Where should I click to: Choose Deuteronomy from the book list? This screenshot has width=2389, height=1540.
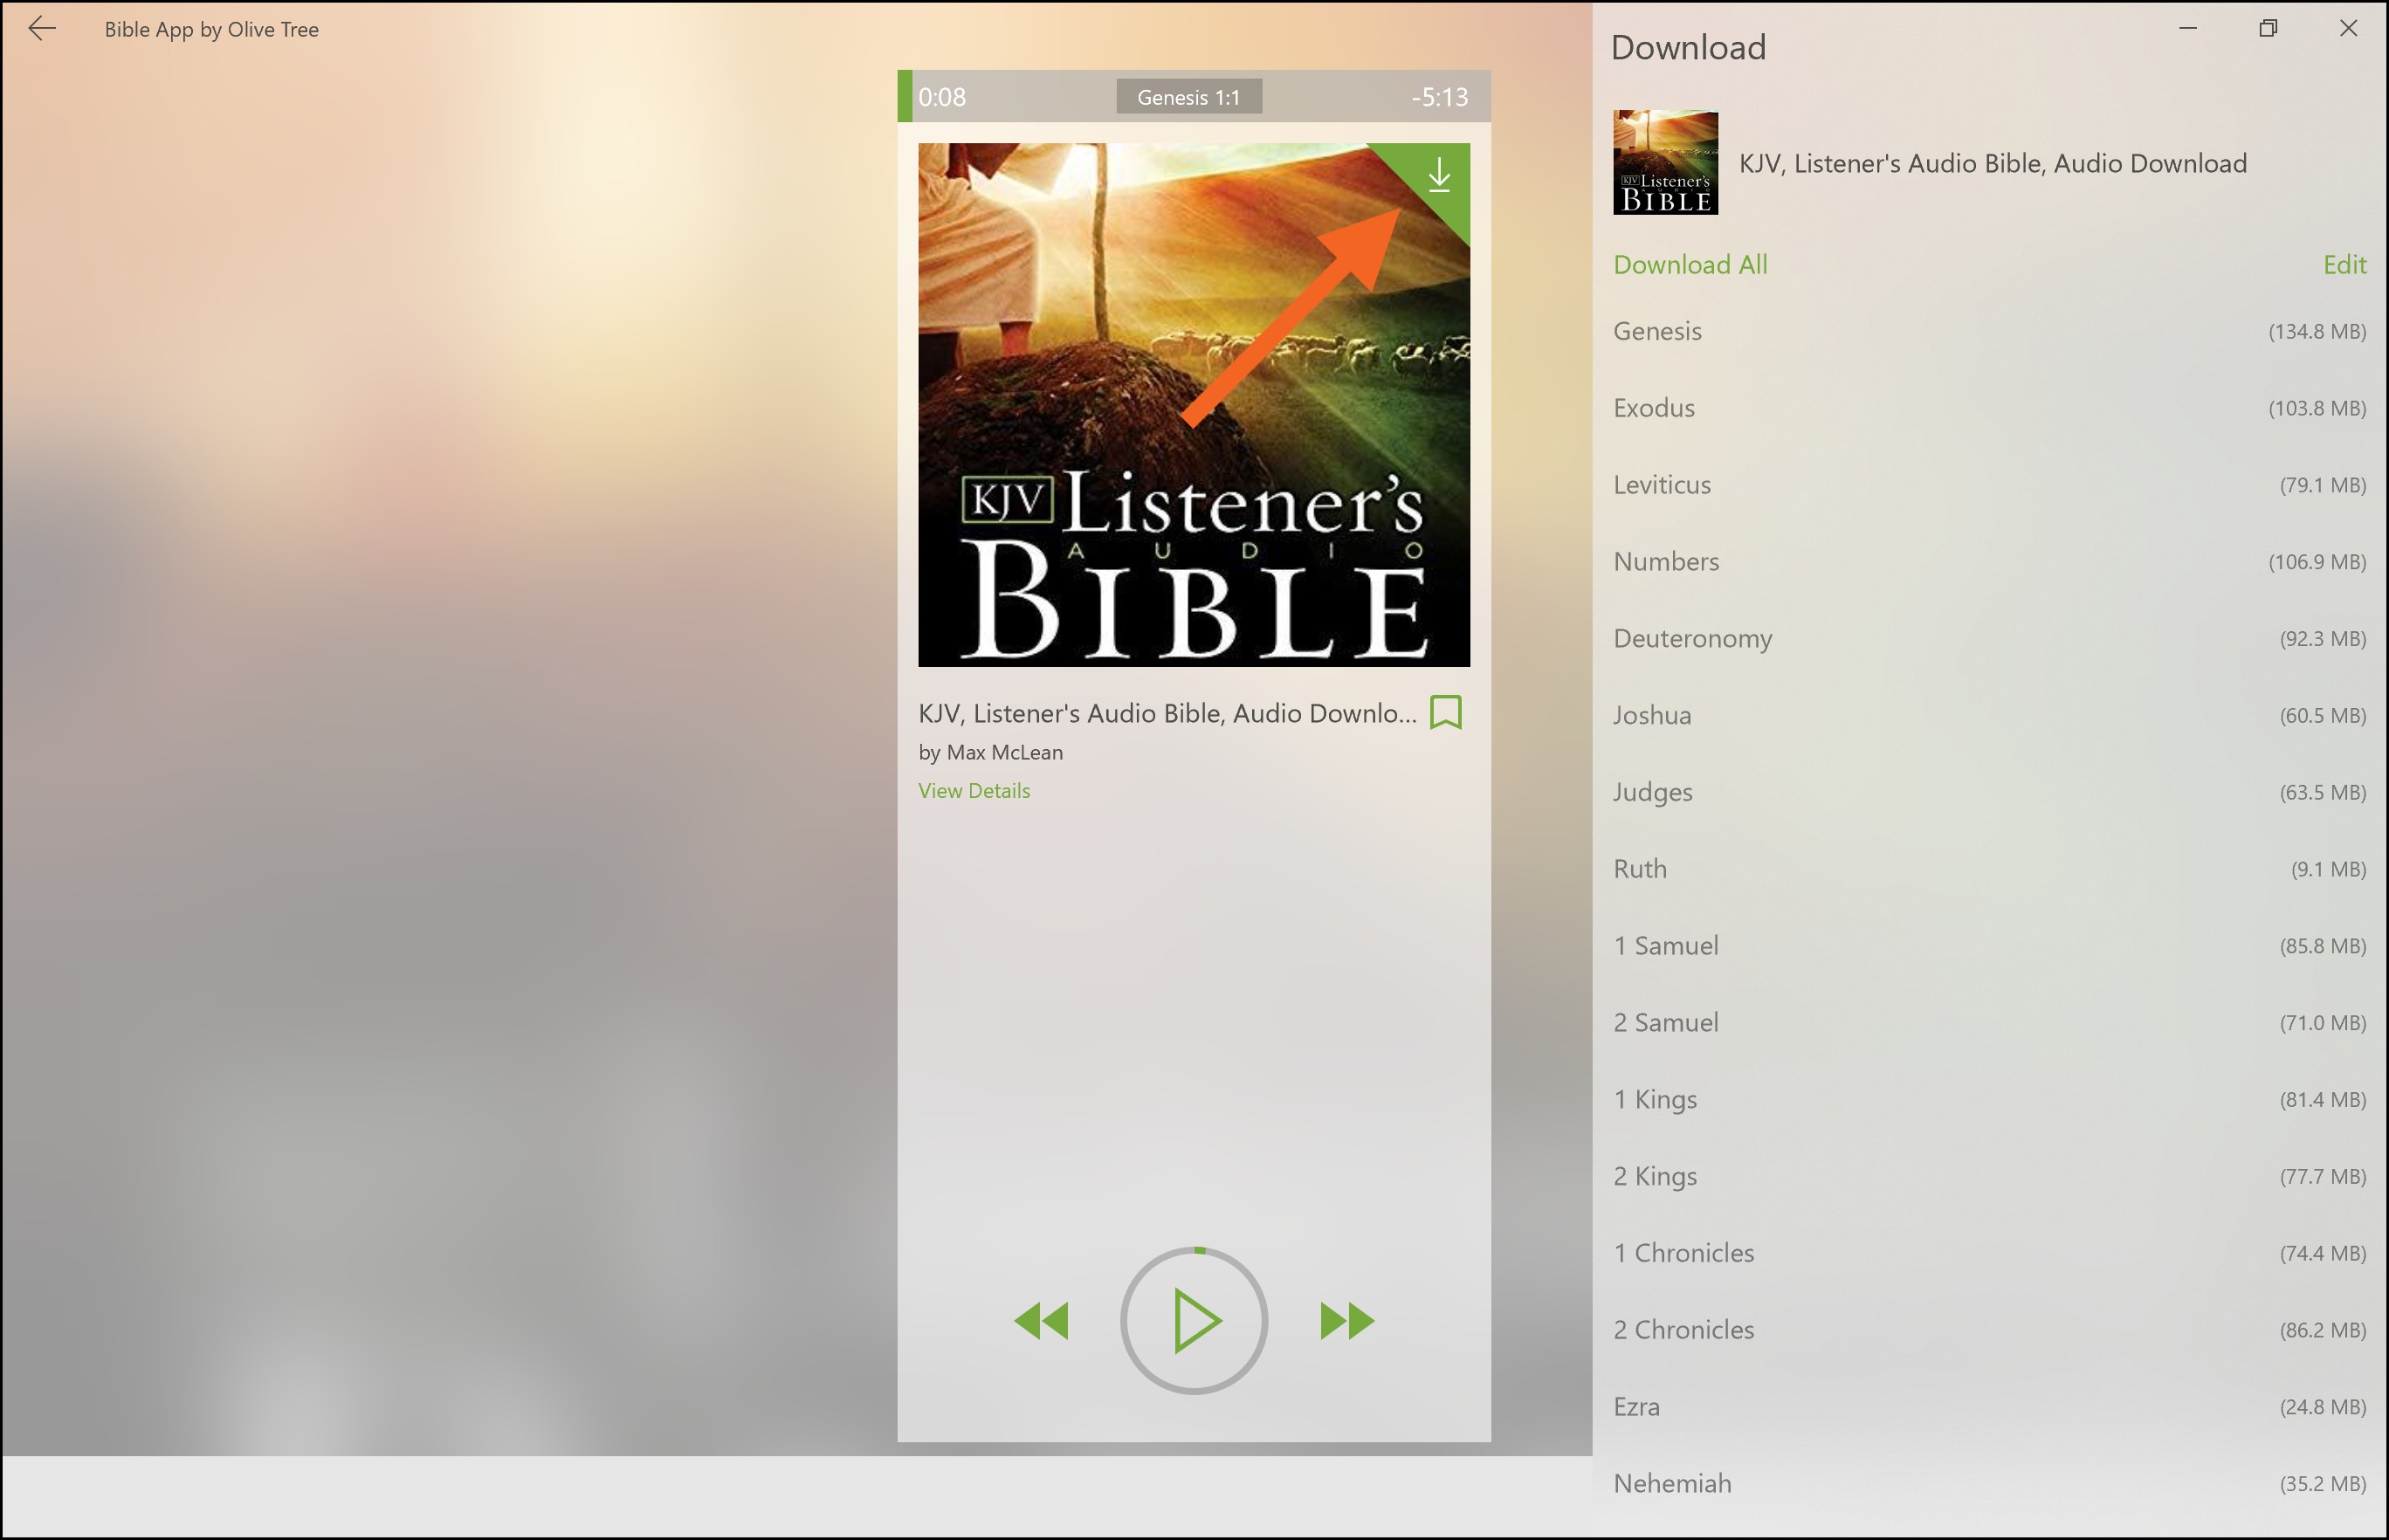(1692, 638)
